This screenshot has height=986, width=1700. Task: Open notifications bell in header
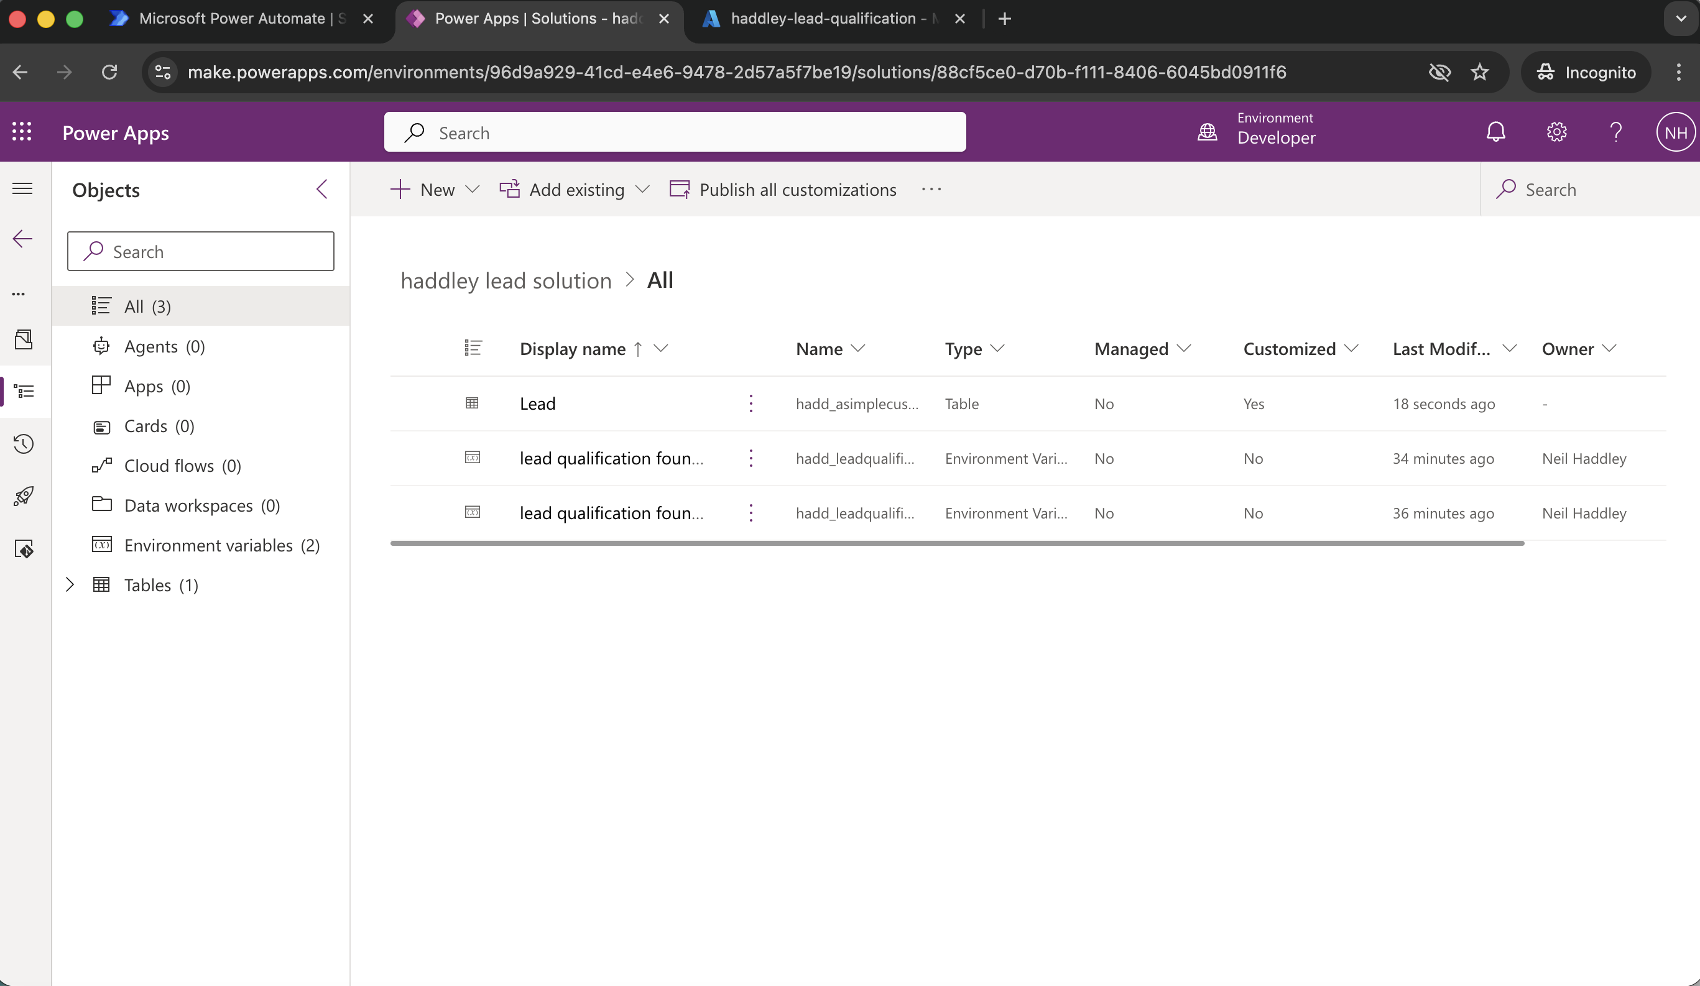[1495, 132]
